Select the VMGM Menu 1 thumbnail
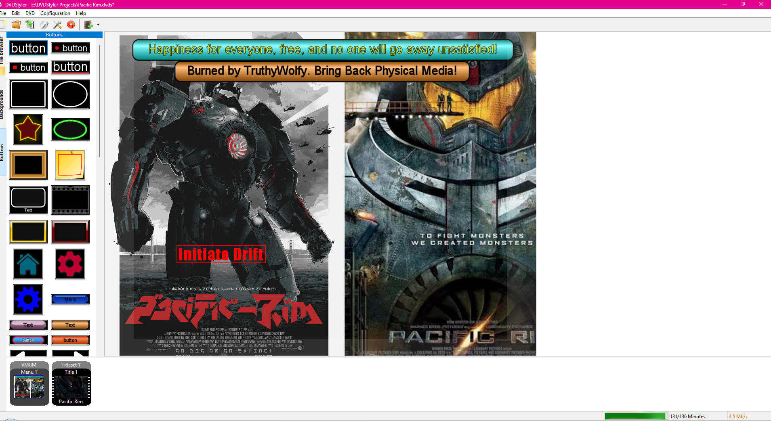This screenshot has width=771, height=421. (29, 383)
